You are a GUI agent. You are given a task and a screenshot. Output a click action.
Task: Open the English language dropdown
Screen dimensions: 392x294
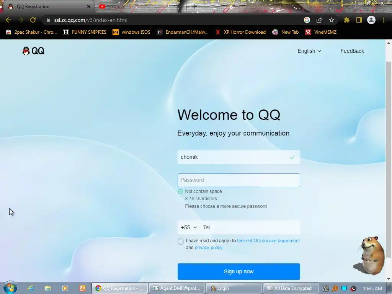tap(309, 51)
